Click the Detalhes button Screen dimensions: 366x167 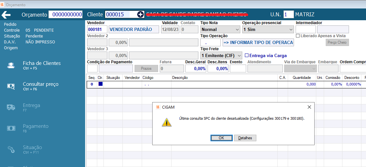[245, 138]
